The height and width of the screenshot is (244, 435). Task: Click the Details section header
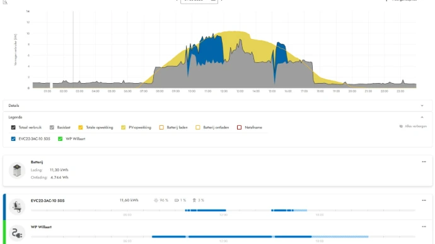(217, 106)
